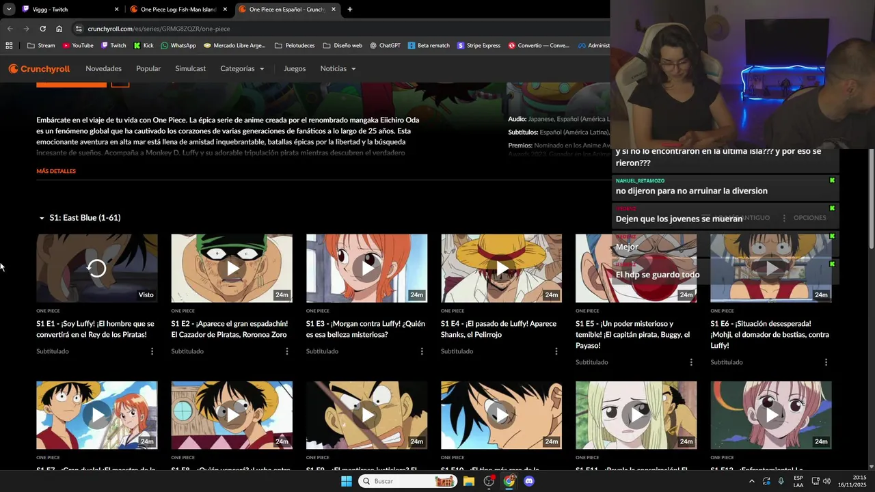
Task: Open the Stripe Express bookmark
Action: 479,46
